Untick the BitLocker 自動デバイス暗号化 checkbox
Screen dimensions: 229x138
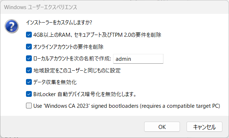point(29,94)
